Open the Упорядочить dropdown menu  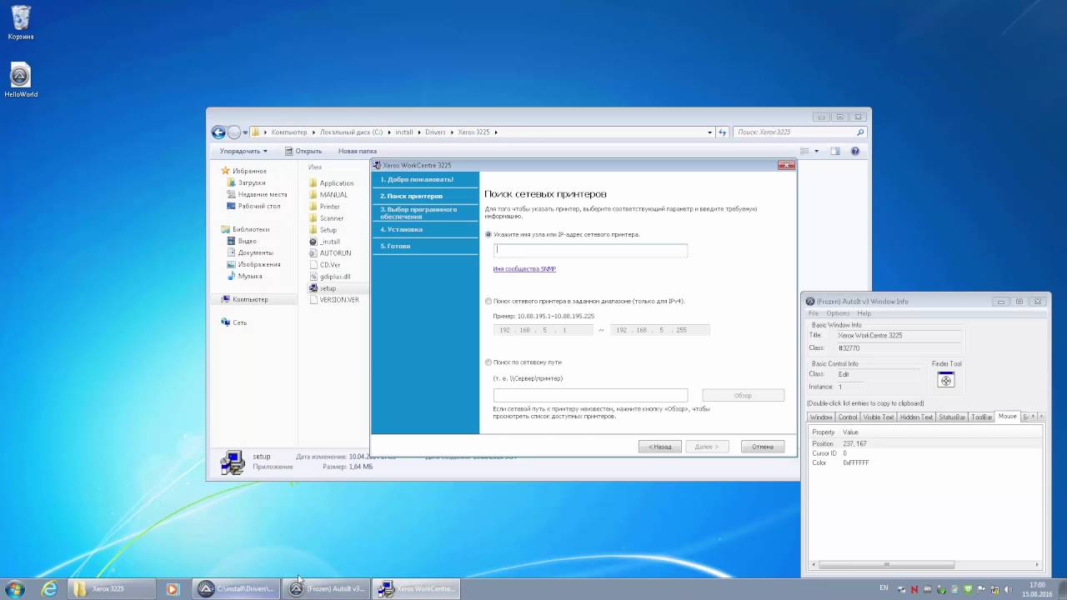tap(243, 151)
